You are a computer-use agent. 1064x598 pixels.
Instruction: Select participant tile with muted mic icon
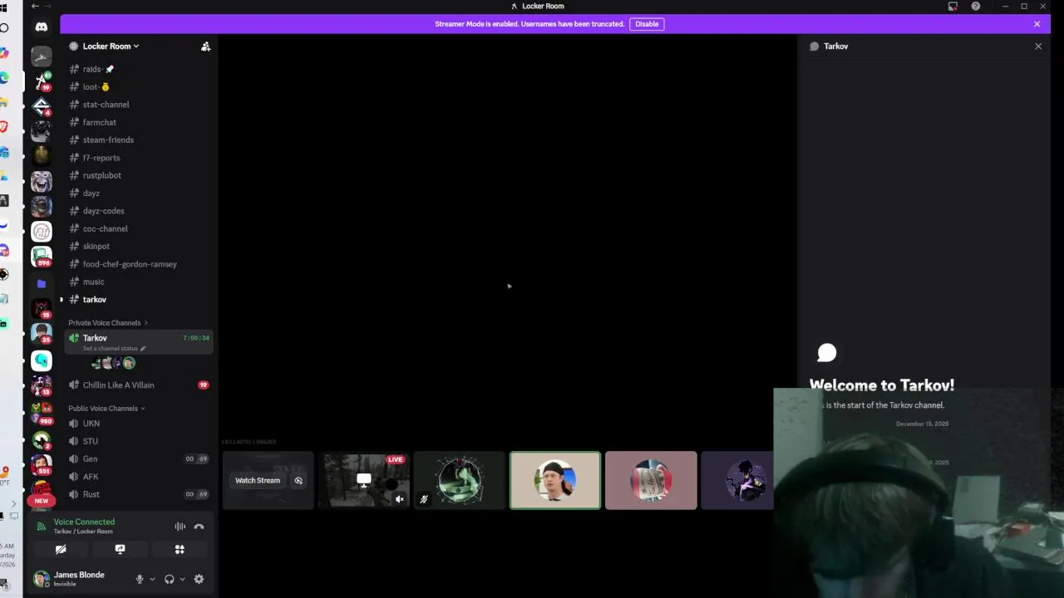460,480
